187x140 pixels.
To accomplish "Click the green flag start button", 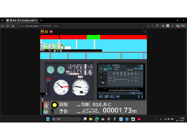I will pyautogui.click(x=42, y=31).
